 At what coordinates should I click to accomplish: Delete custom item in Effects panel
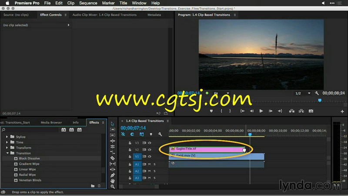tap(99, 186)
